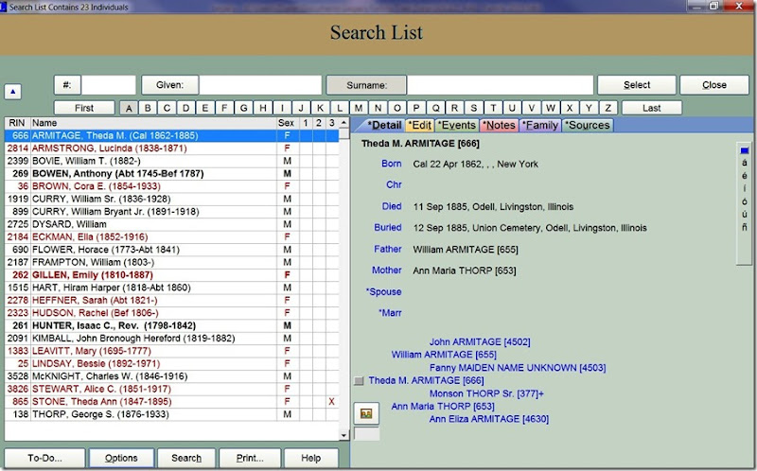The image size is (757, 471).
Task: Insert the é special character
Action: pos(744,176)
